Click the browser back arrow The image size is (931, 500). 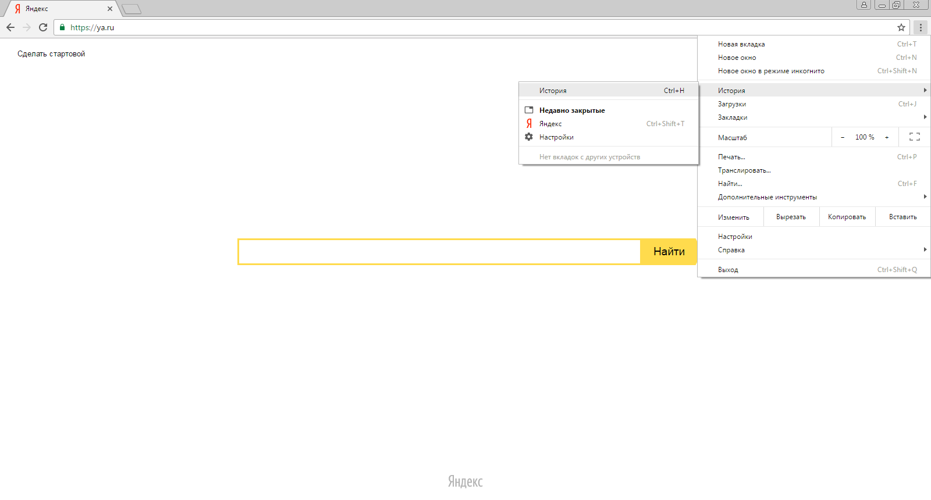point(10,27)
